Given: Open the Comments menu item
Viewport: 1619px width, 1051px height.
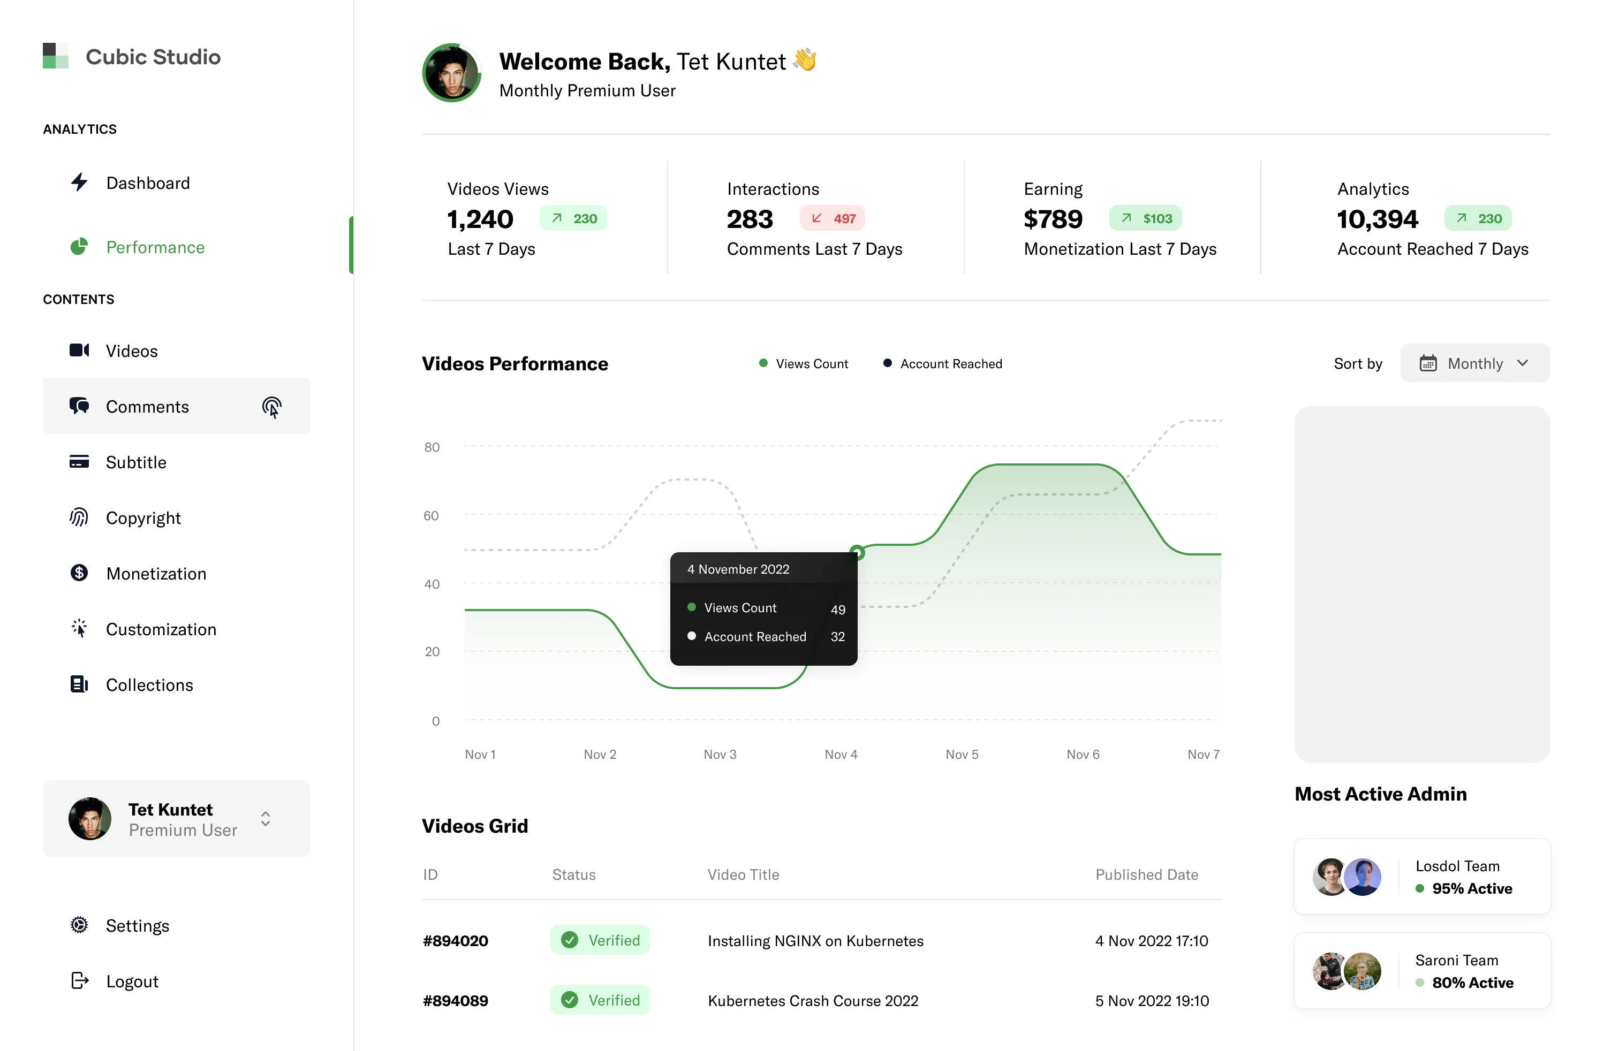Looking at the screenshot, I should coord(148,407).
